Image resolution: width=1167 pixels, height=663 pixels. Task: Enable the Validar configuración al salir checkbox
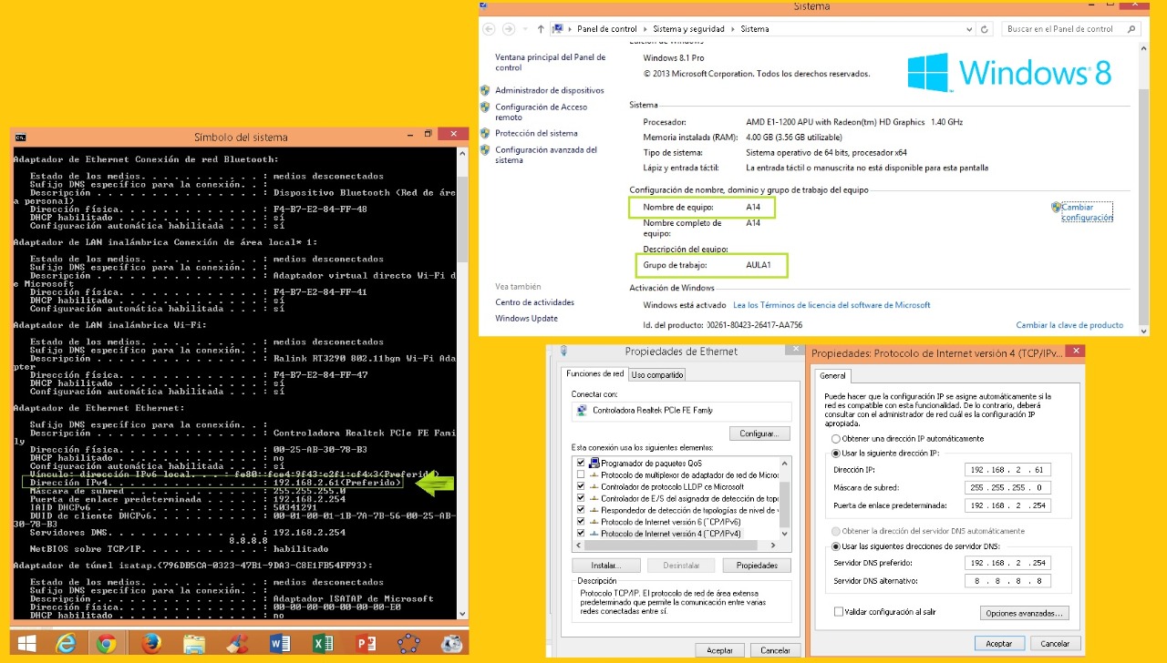(x=839, y=612)
